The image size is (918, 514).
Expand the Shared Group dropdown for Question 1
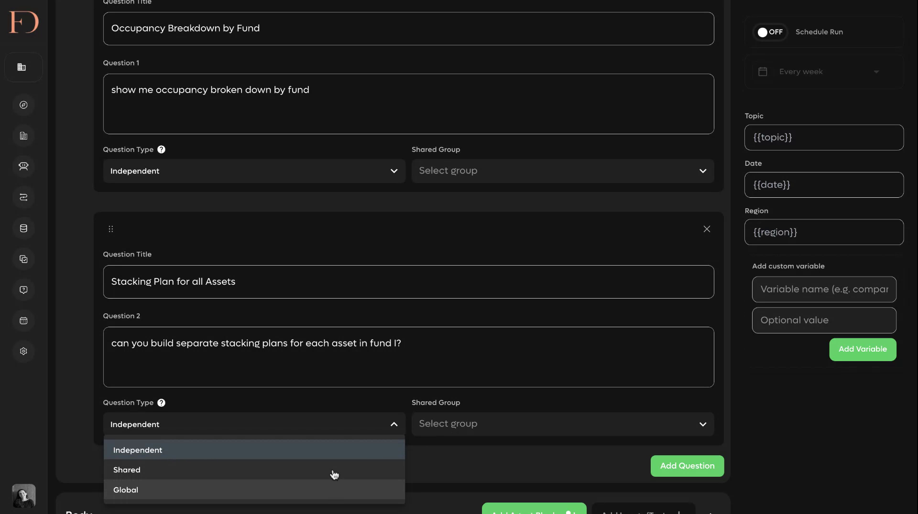(x=563, y=171)
